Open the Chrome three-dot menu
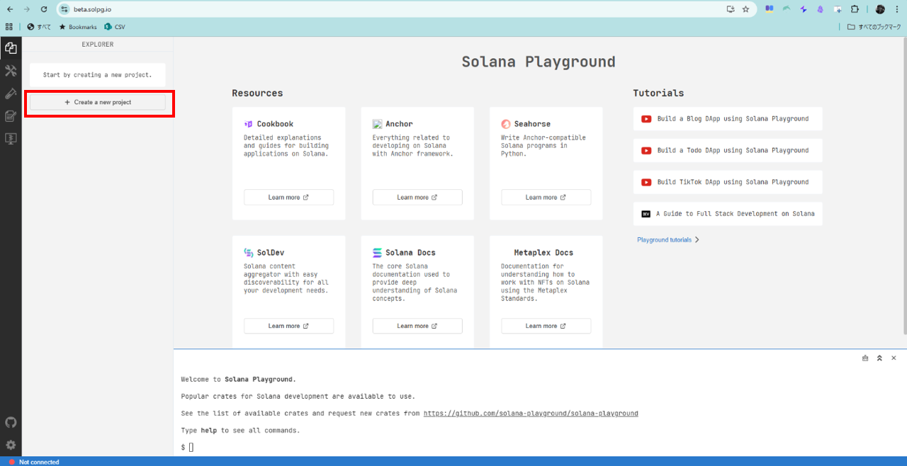This screenshot has height=466, width=907. coord(896,9)
